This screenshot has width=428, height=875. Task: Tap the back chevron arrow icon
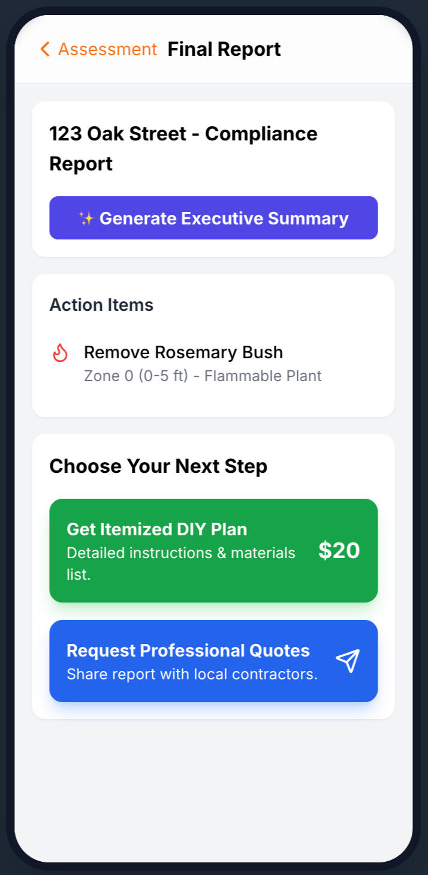[x=45, y=49]
